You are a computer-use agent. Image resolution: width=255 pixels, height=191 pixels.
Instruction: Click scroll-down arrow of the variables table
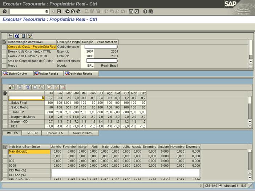[251, 66]
